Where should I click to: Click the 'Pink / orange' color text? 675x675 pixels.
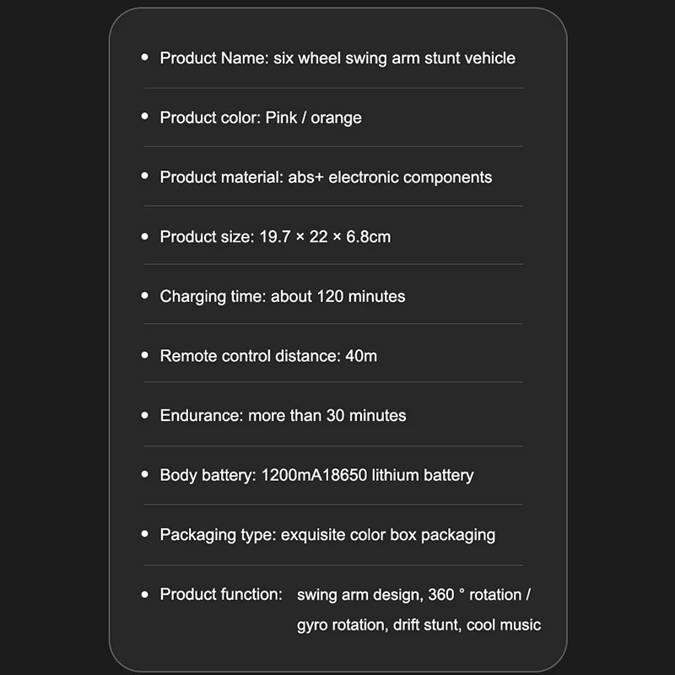313,118
